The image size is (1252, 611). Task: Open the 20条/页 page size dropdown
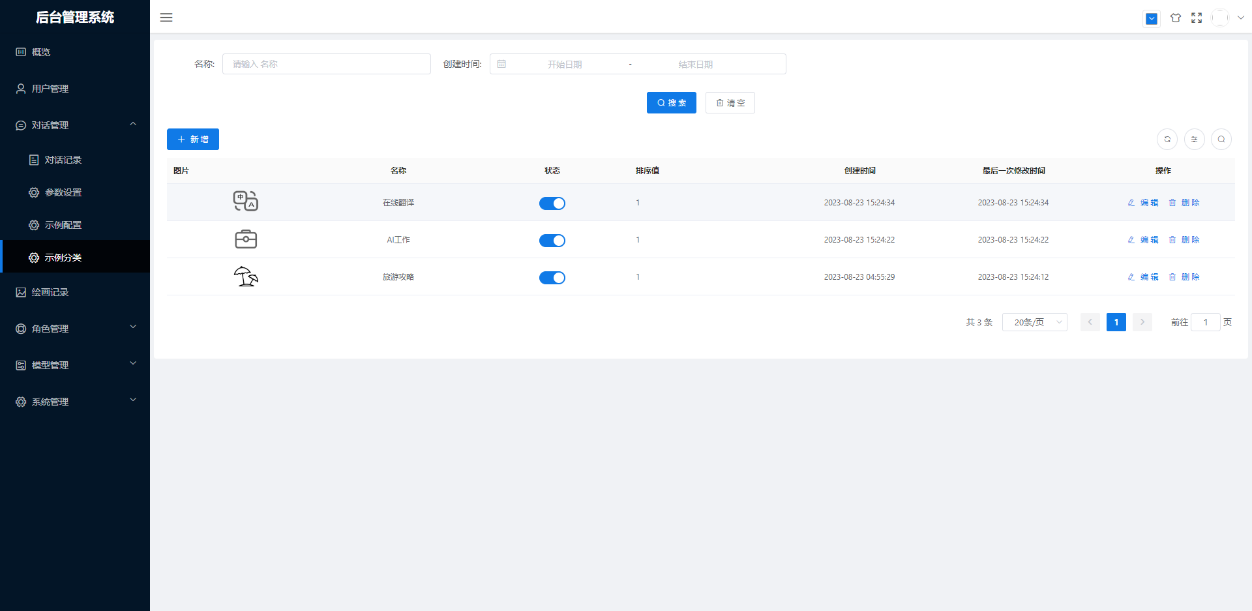pos(1034,322)
